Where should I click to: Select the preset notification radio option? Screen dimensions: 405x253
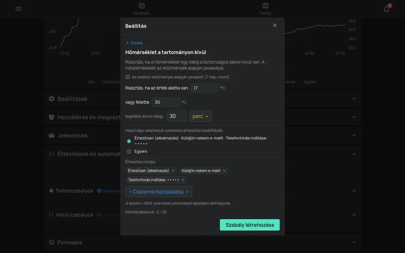point(129,141)
